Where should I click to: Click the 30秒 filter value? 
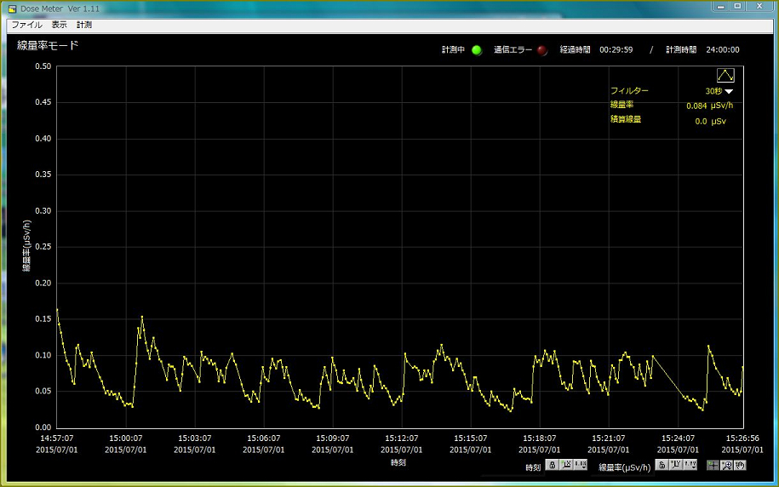pyautogui.click(x=712, y=91)
